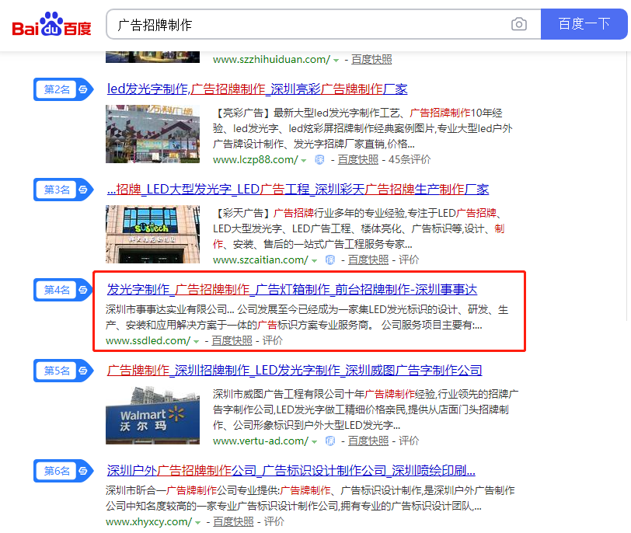
Task: Click the www.lczp88.com/ URL
Action: (x=256, y=160)
